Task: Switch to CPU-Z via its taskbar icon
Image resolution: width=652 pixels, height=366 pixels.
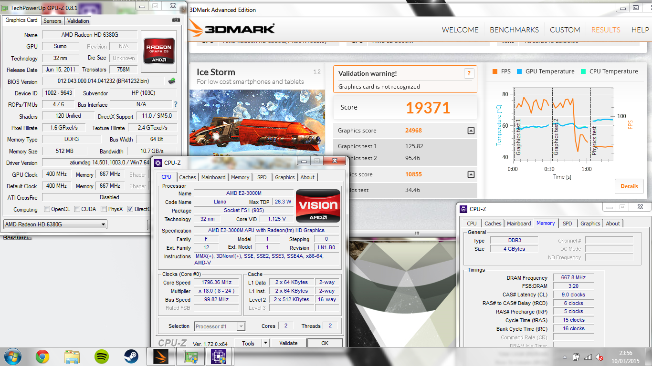Action: click(x=219, y=356)
